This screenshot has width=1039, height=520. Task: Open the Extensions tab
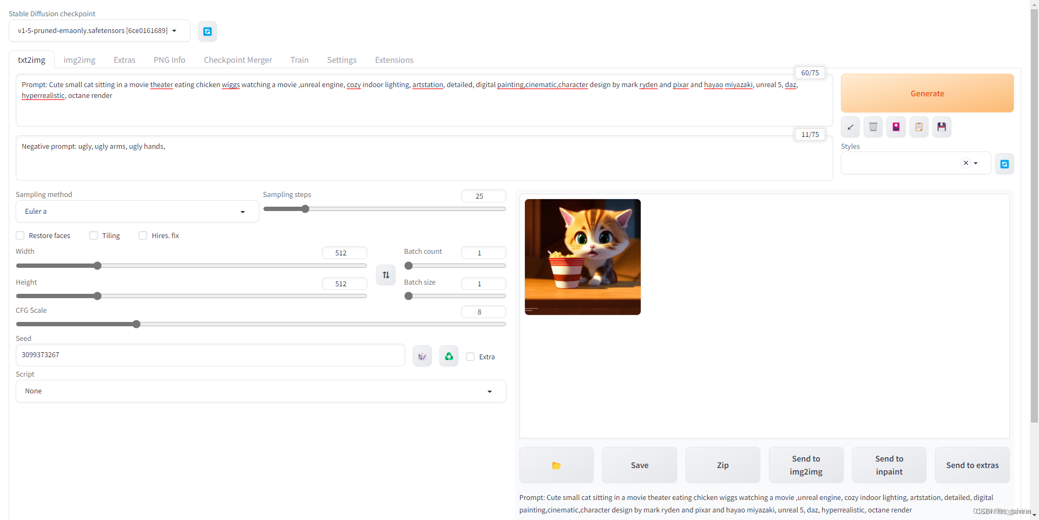tap(394, 60)
